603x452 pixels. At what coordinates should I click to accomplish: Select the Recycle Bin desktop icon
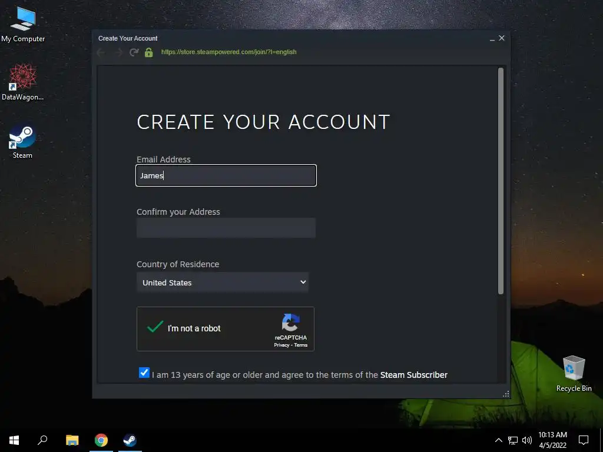coord(574,374)
